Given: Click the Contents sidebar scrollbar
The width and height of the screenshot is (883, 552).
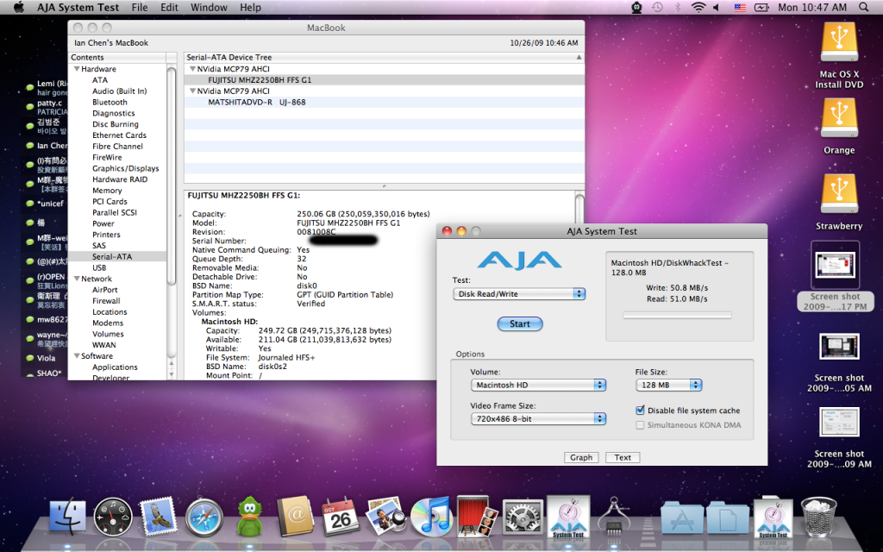Looking at the screenshot, I should point(172,174).
